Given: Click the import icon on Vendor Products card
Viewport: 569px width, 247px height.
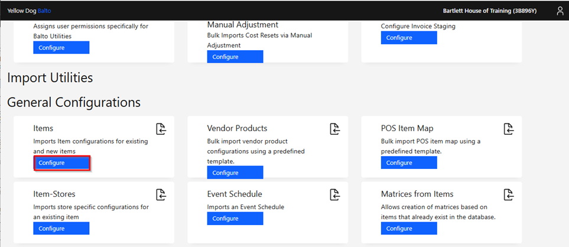Looking at the screenshot, I should pyautogui.click(x=335, y=129).
